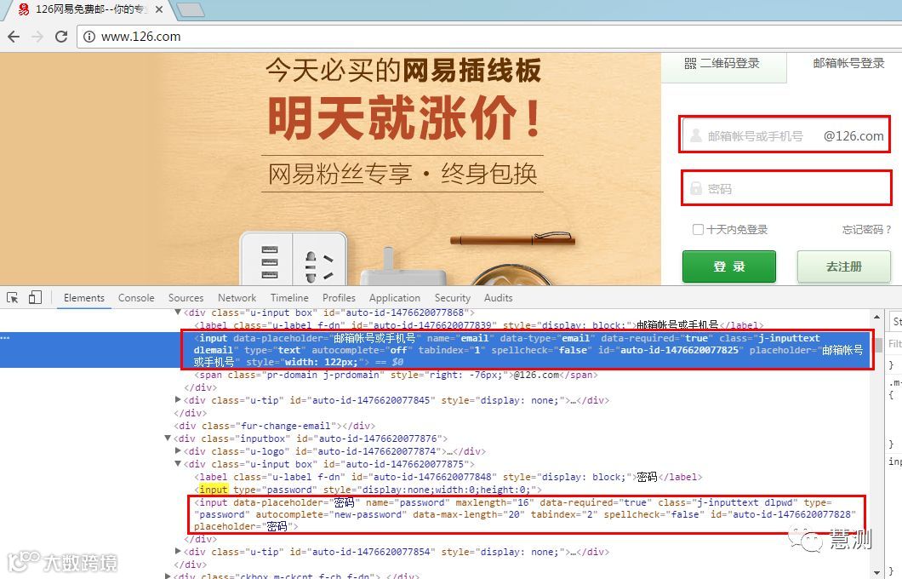Select the dlpwd password input DOM node

click(x=525, y=514)
